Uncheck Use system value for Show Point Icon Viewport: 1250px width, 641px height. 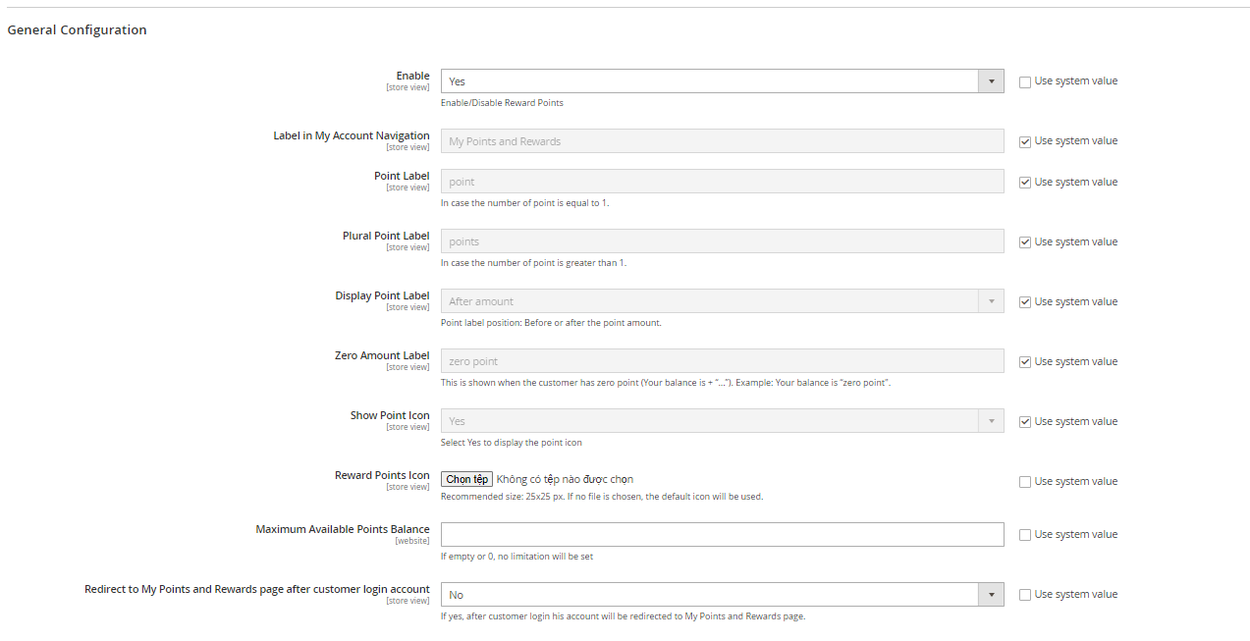[1025, 422]
